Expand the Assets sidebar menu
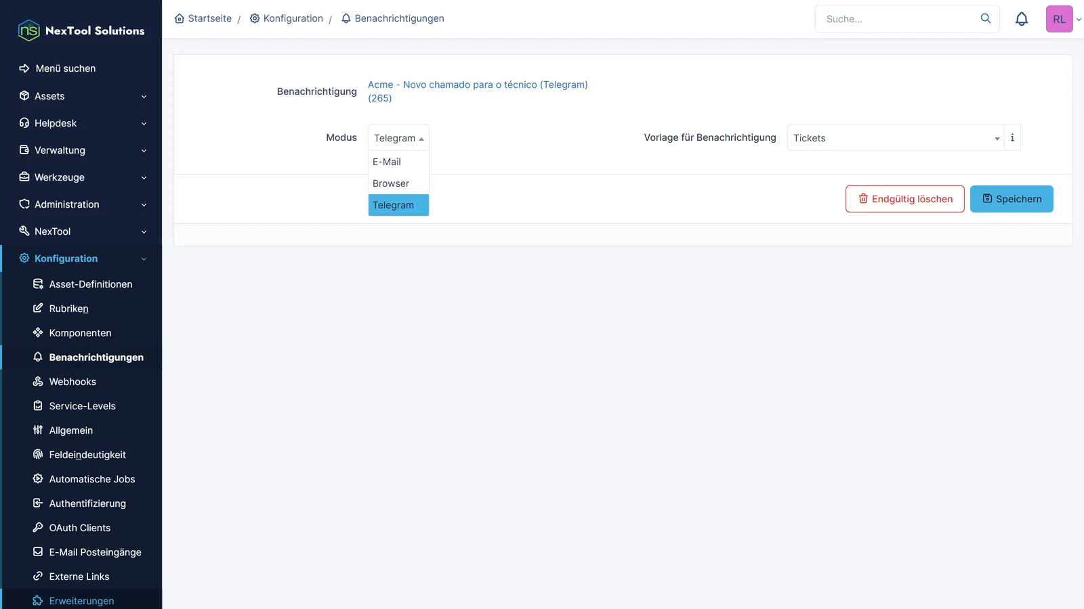1084x609 pixels. [x=81, y=96]
